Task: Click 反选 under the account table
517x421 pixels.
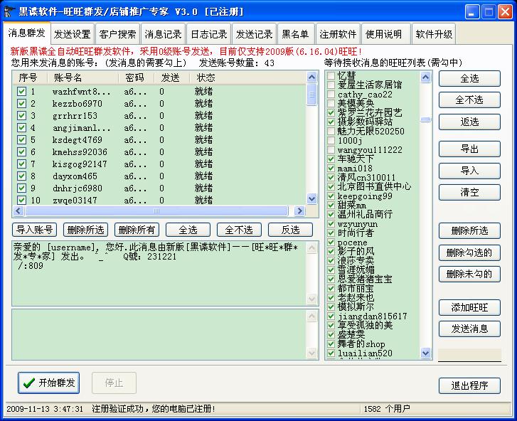Action: (x=290, y=230)
